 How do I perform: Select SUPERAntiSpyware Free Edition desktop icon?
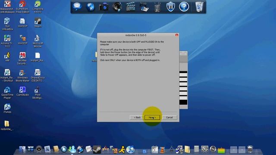coord(22,7)
